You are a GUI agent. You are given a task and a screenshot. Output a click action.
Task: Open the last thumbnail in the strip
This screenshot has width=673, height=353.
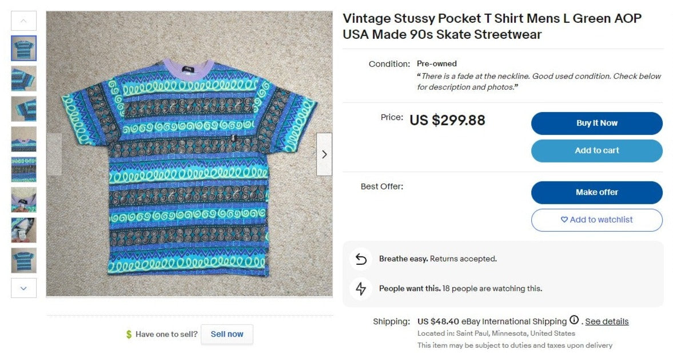(24, 260)
